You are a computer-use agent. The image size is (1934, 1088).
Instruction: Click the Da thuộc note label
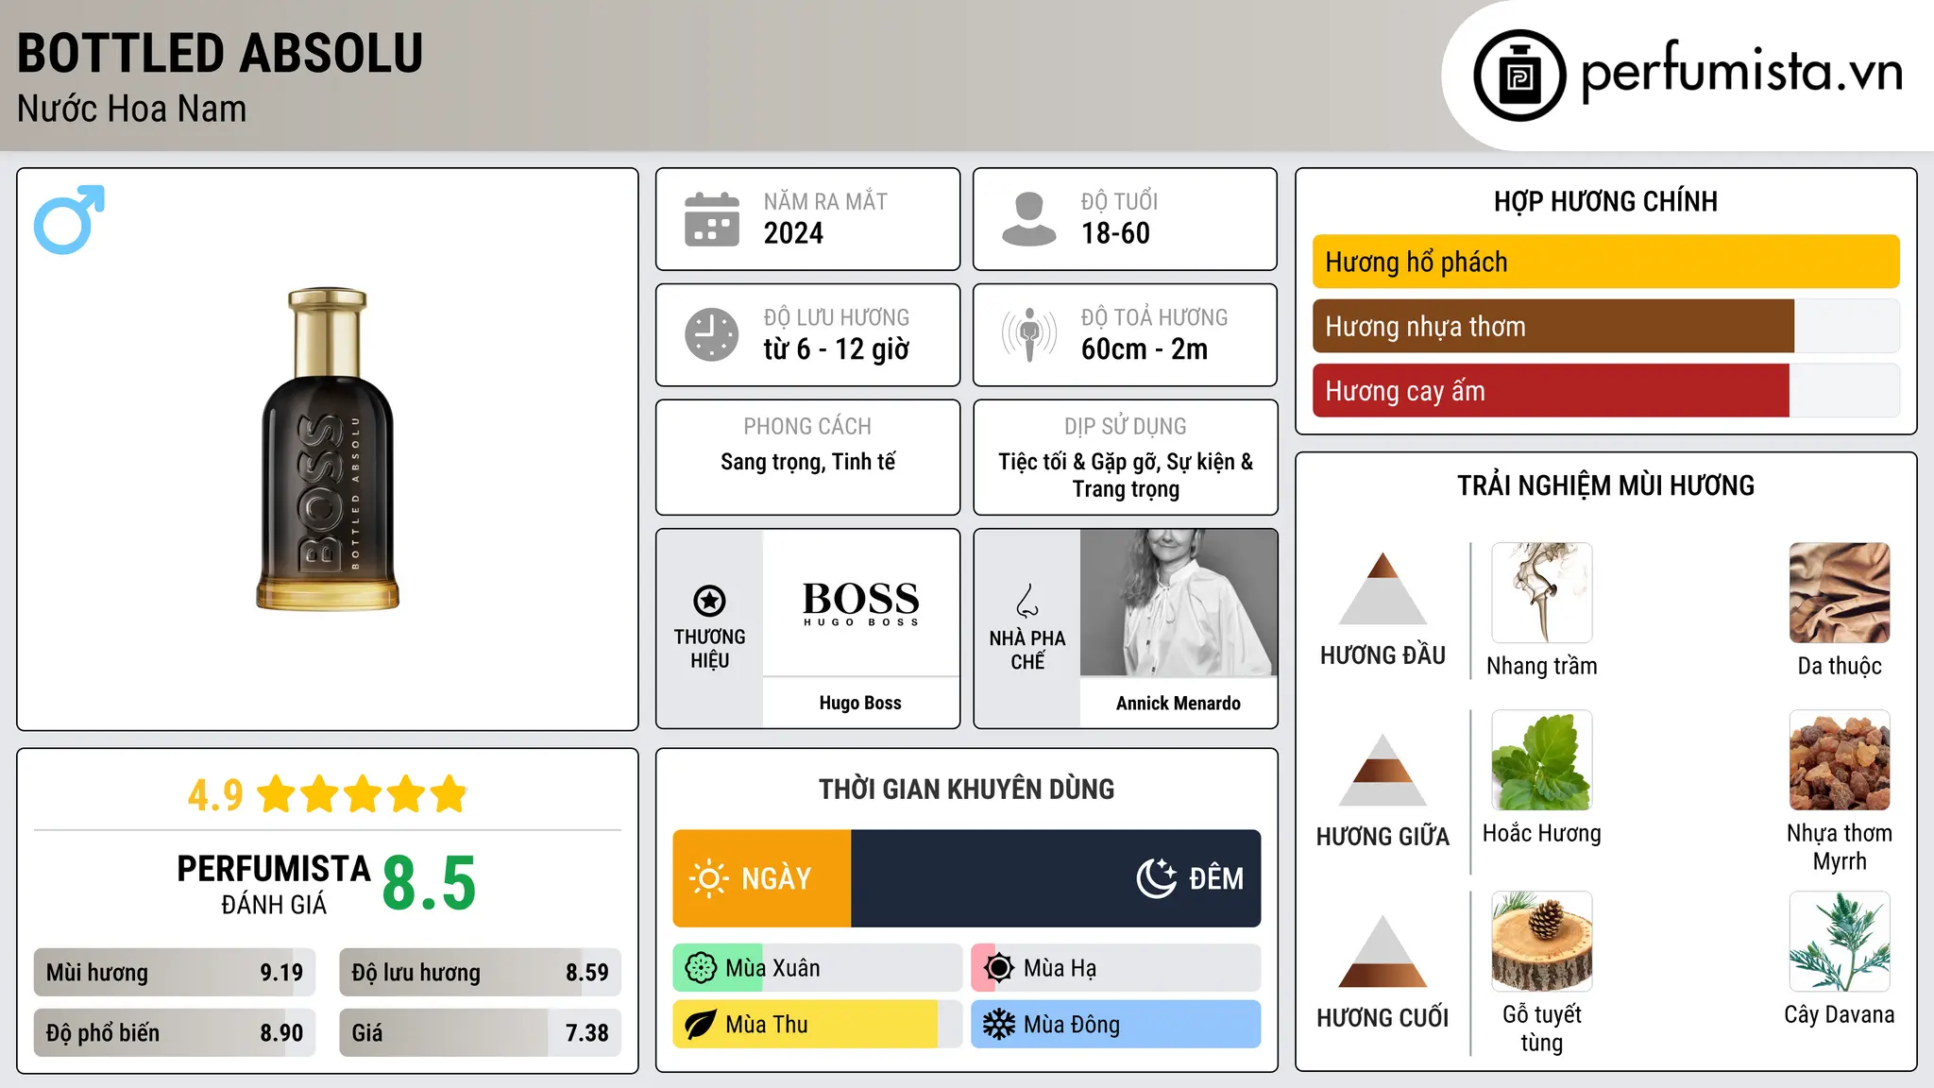(1840, 666)
